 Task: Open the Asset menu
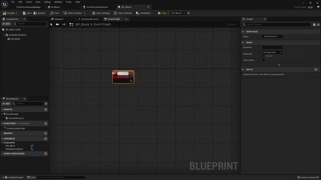point(29,2)
